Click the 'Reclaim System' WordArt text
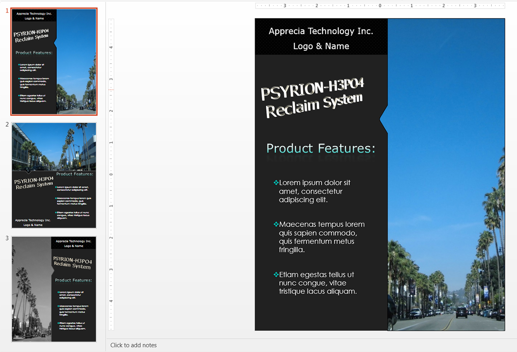The width and height of the screenshot is (517, 352). [x=314, y=106]
